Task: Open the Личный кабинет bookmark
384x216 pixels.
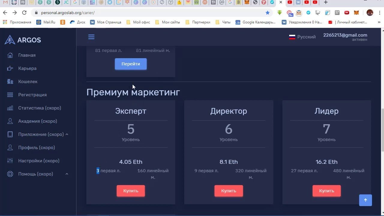Action: point(348,22)
